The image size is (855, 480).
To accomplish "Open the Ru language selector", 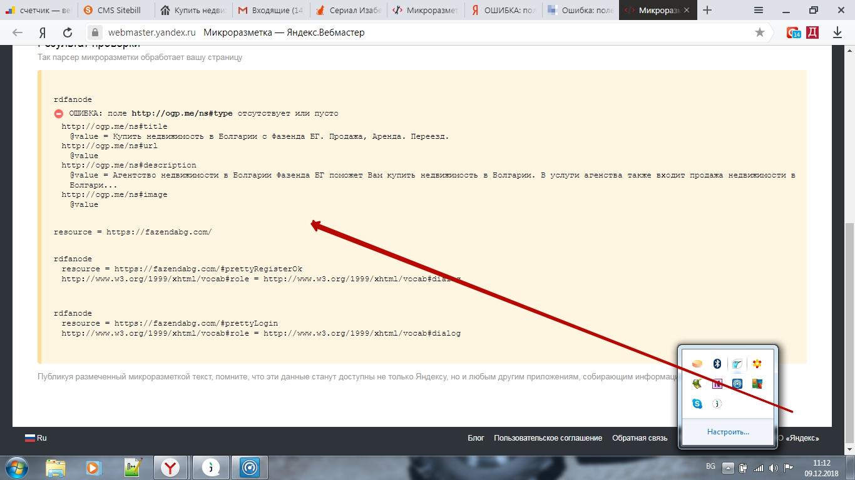I will pyautogui.click(x=36, y=438).
